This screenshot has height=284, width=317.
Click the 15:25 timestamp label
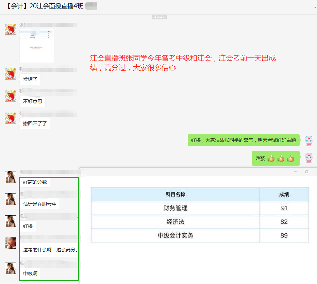point(159,16)
